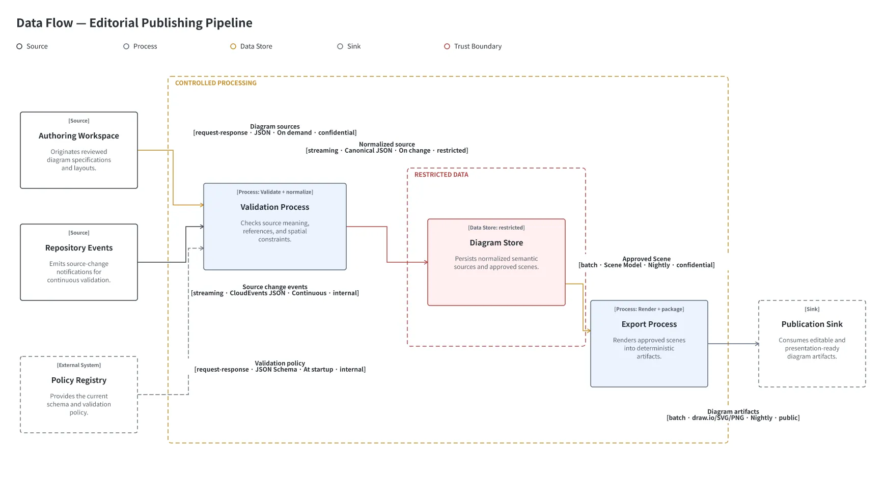The width and height of the screenshot is (886, 499).
Task: Click the '[request-response · JSON · On demand · confidential]' text
Action: coord(275,133)
